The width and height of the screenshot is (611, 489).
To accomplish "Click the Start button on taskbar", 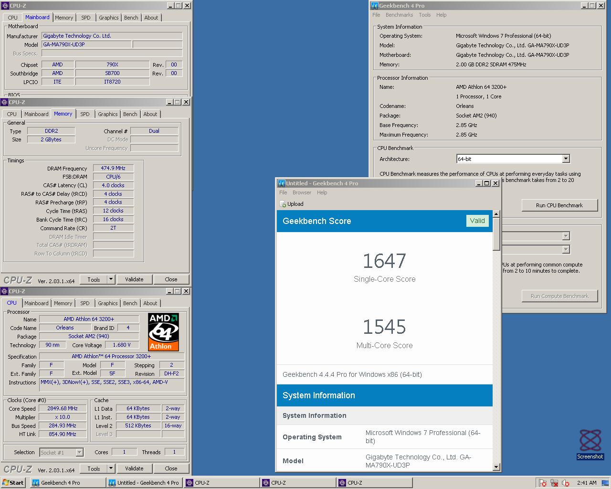I will pyautogui.click(x=13, y=483).
